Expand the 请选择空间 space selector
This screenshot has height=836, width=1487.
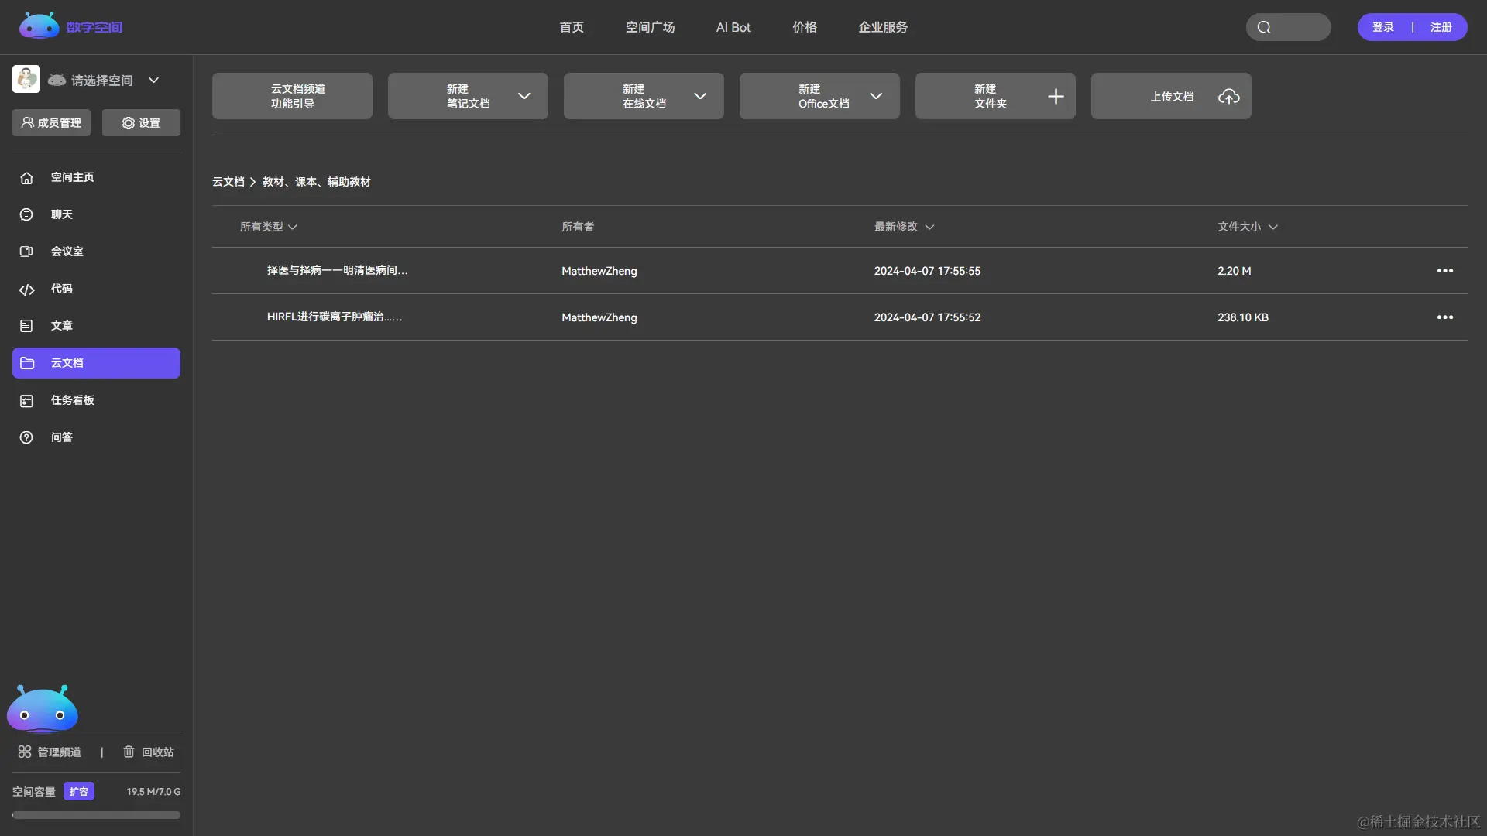(x=153, y=80)
